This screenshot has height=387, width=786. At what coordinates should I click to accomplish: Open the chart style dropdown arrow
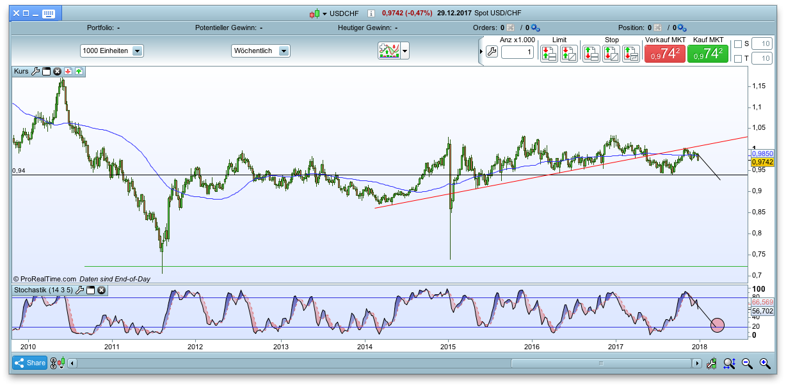coord(404,51)
